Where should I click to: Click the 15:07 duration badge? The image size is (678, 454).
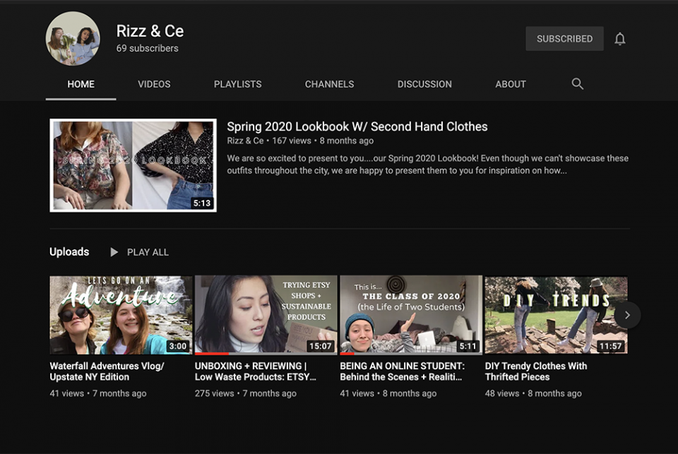[x=321, y=346]
